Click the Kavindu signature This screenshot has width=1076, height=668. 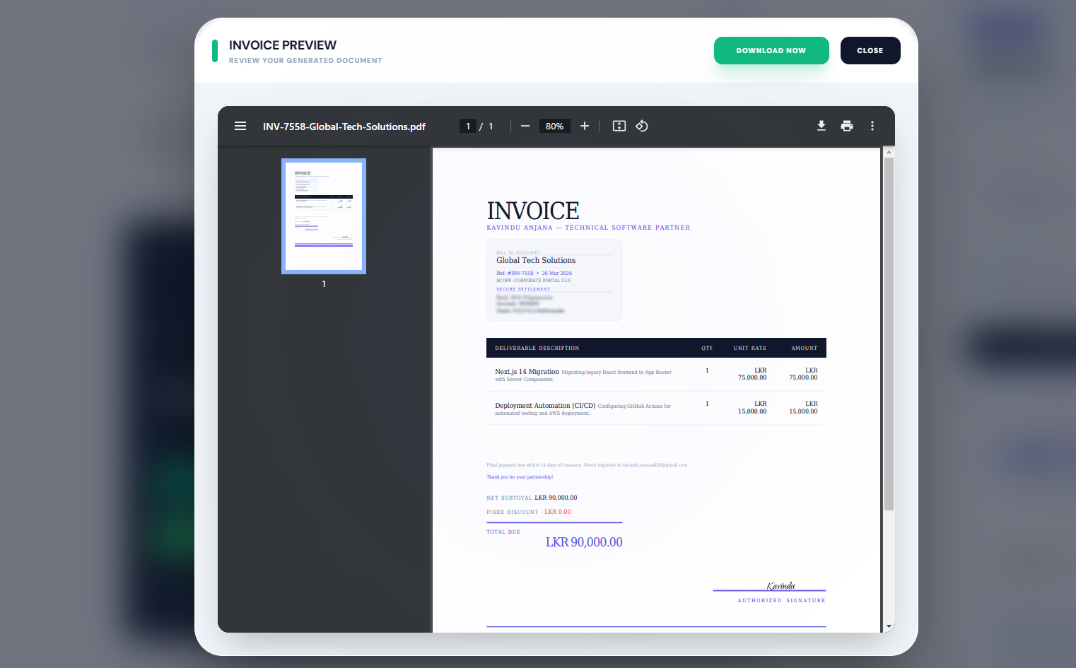[781, 585]
